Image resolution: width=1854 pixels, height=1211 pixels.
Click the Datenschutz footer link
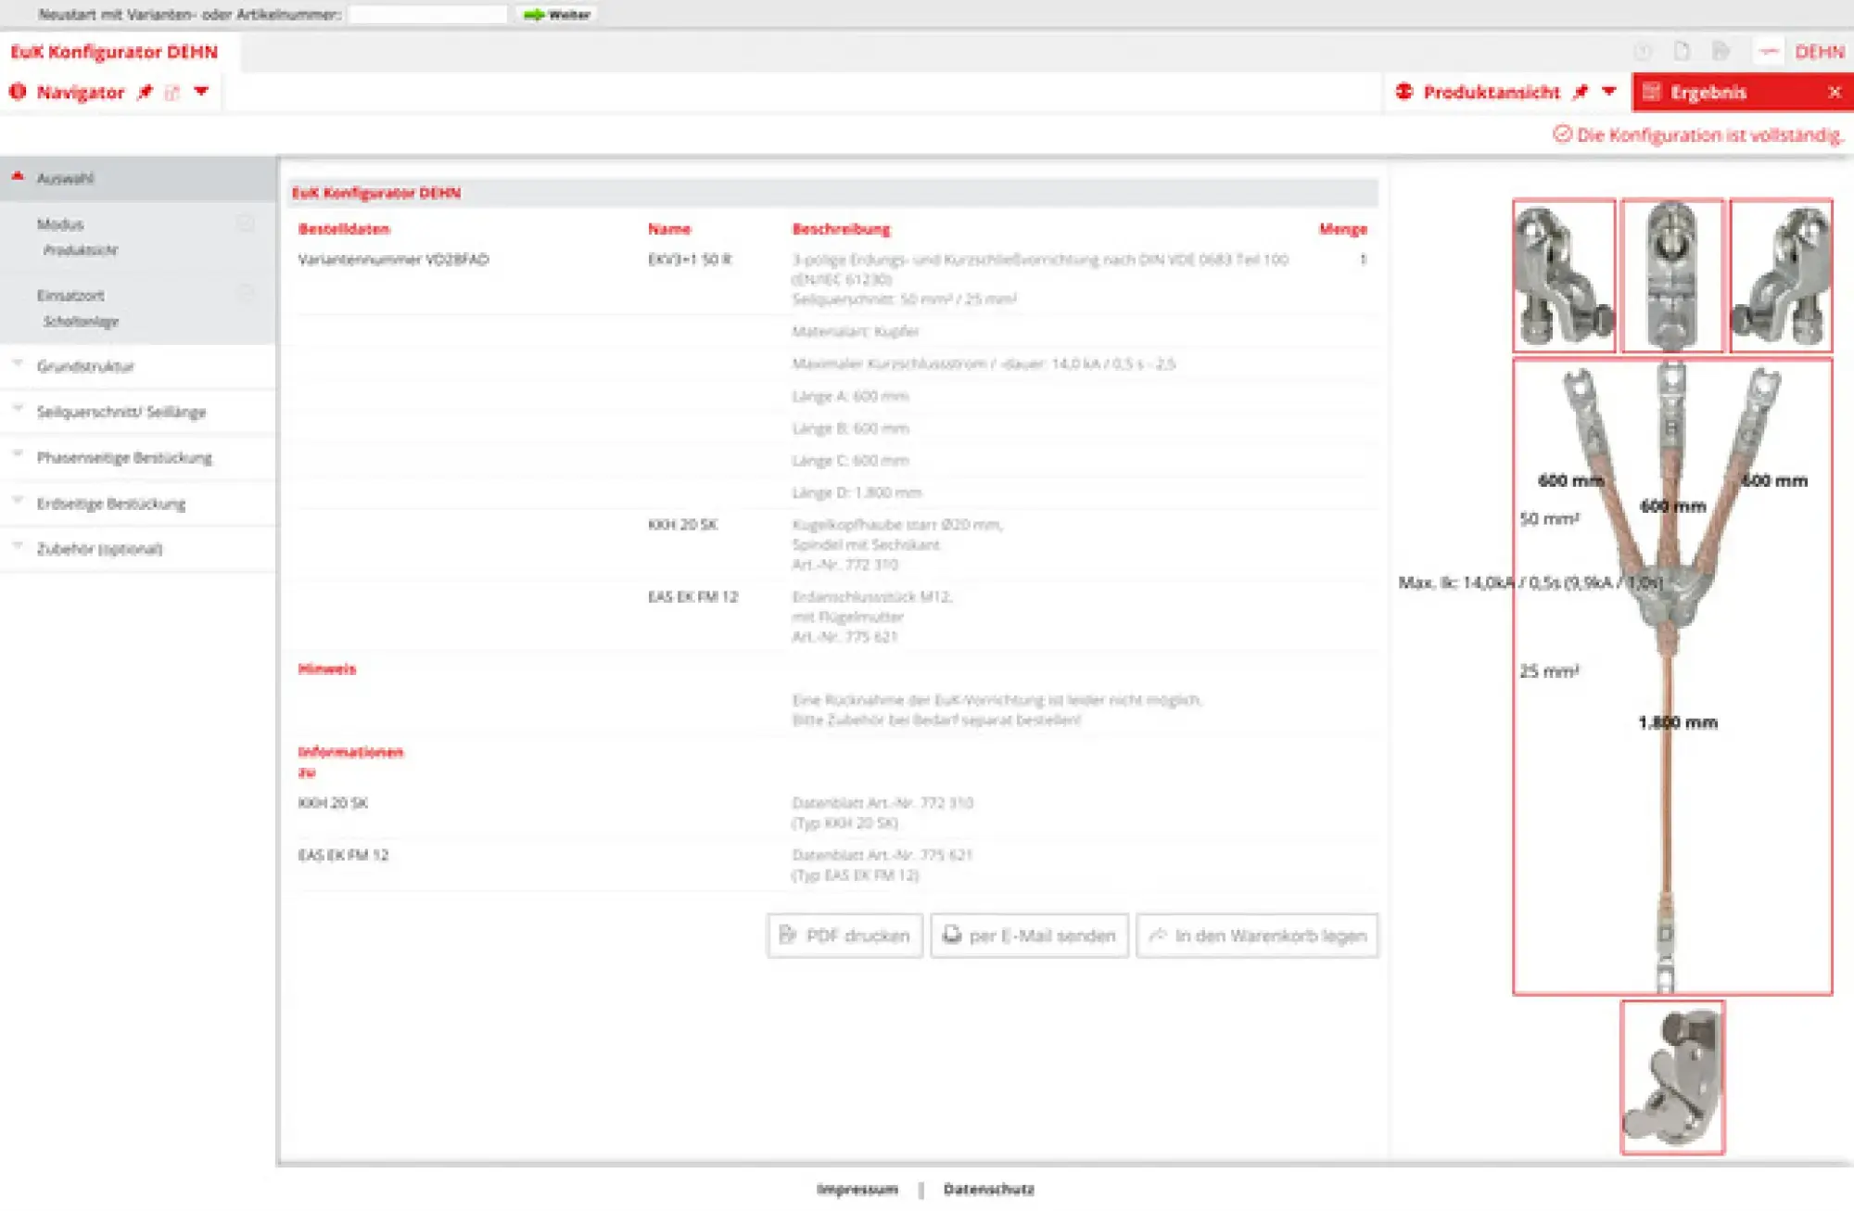988,1189
